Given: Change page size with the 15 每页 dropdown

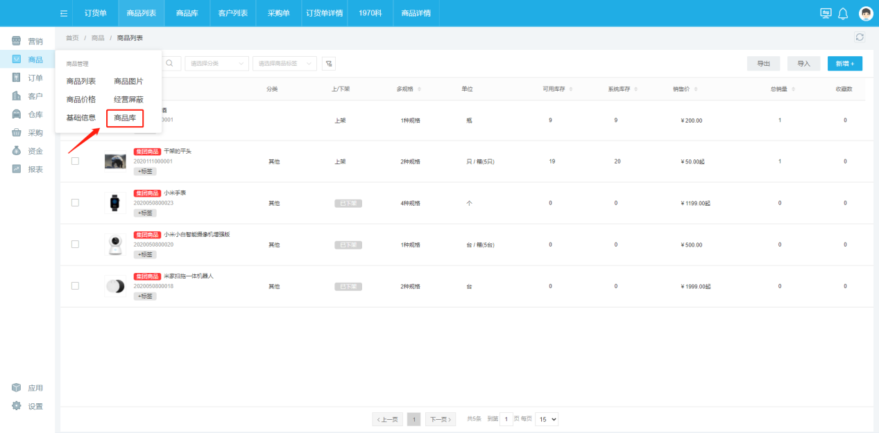Looking at the screenshot, I should pos(547,419).
